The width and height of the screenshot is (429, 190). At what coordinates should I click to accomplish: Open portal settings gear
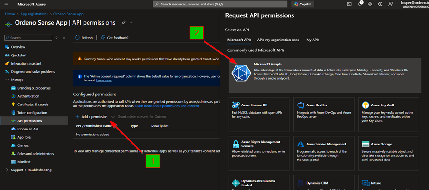coord(370,4)
